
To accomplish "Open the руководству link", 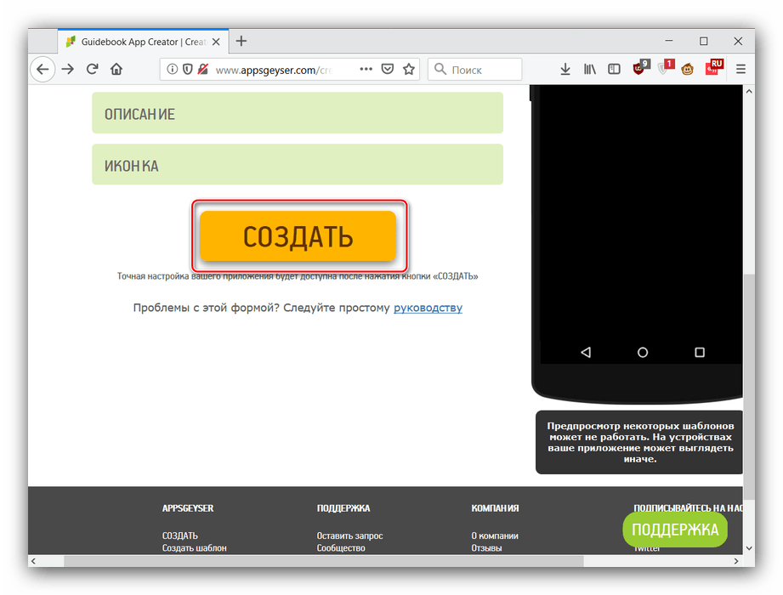I will [x=428, y=308].
